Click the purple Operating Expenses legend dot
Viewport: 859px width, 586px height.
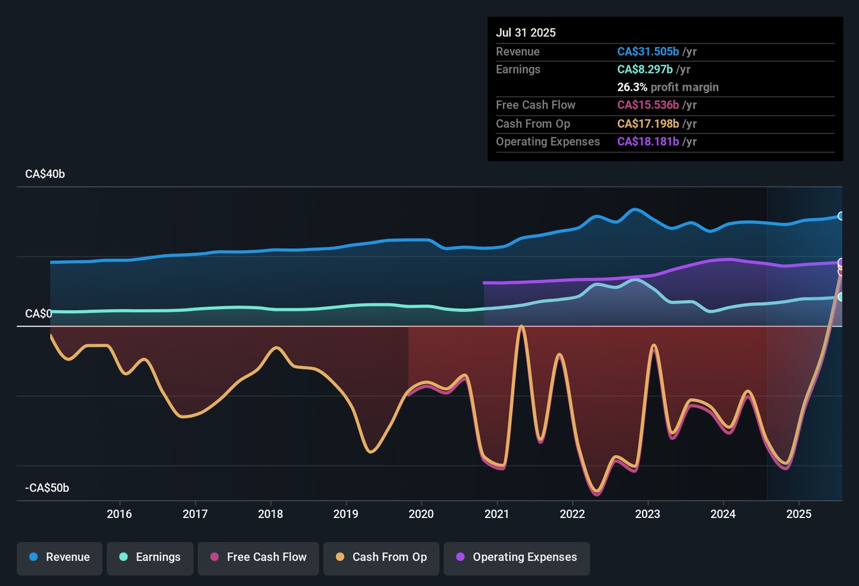click(461, 557)
